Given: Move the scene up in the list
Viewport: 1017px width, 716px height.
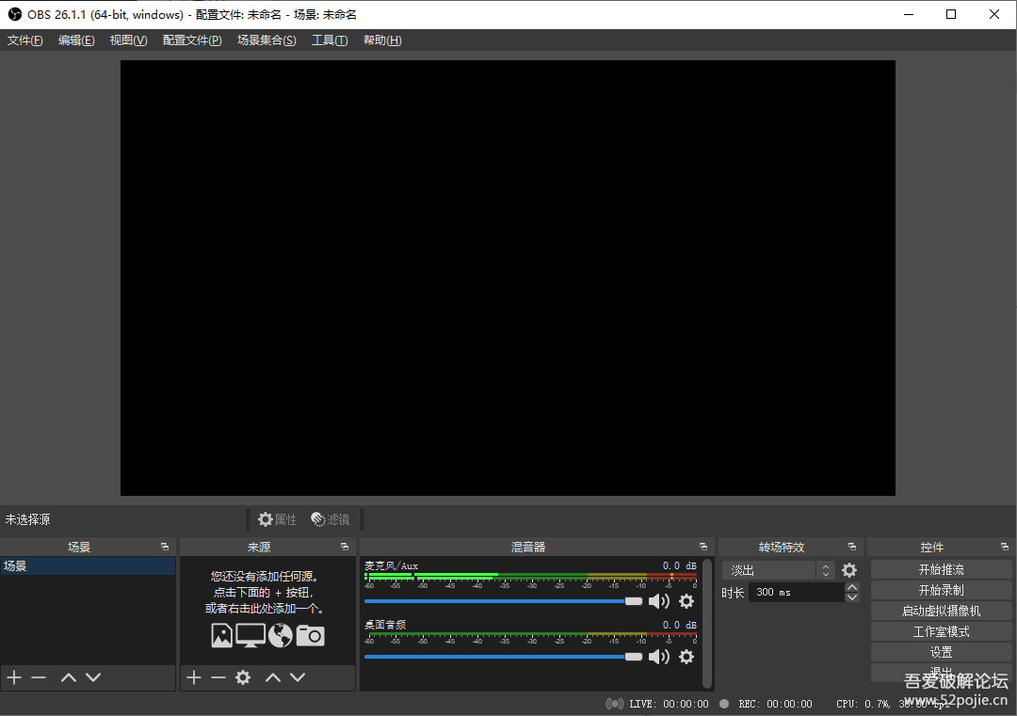Looking at the screenshot, I should (x=69, y=677).
